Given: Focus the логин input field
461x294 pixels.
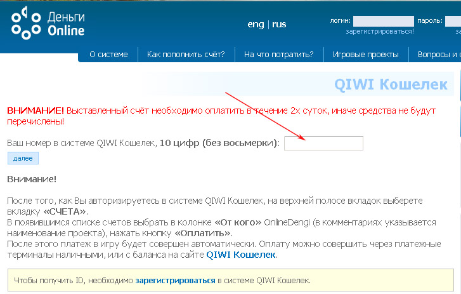Looking at the screenshot, I should [384, 21].
